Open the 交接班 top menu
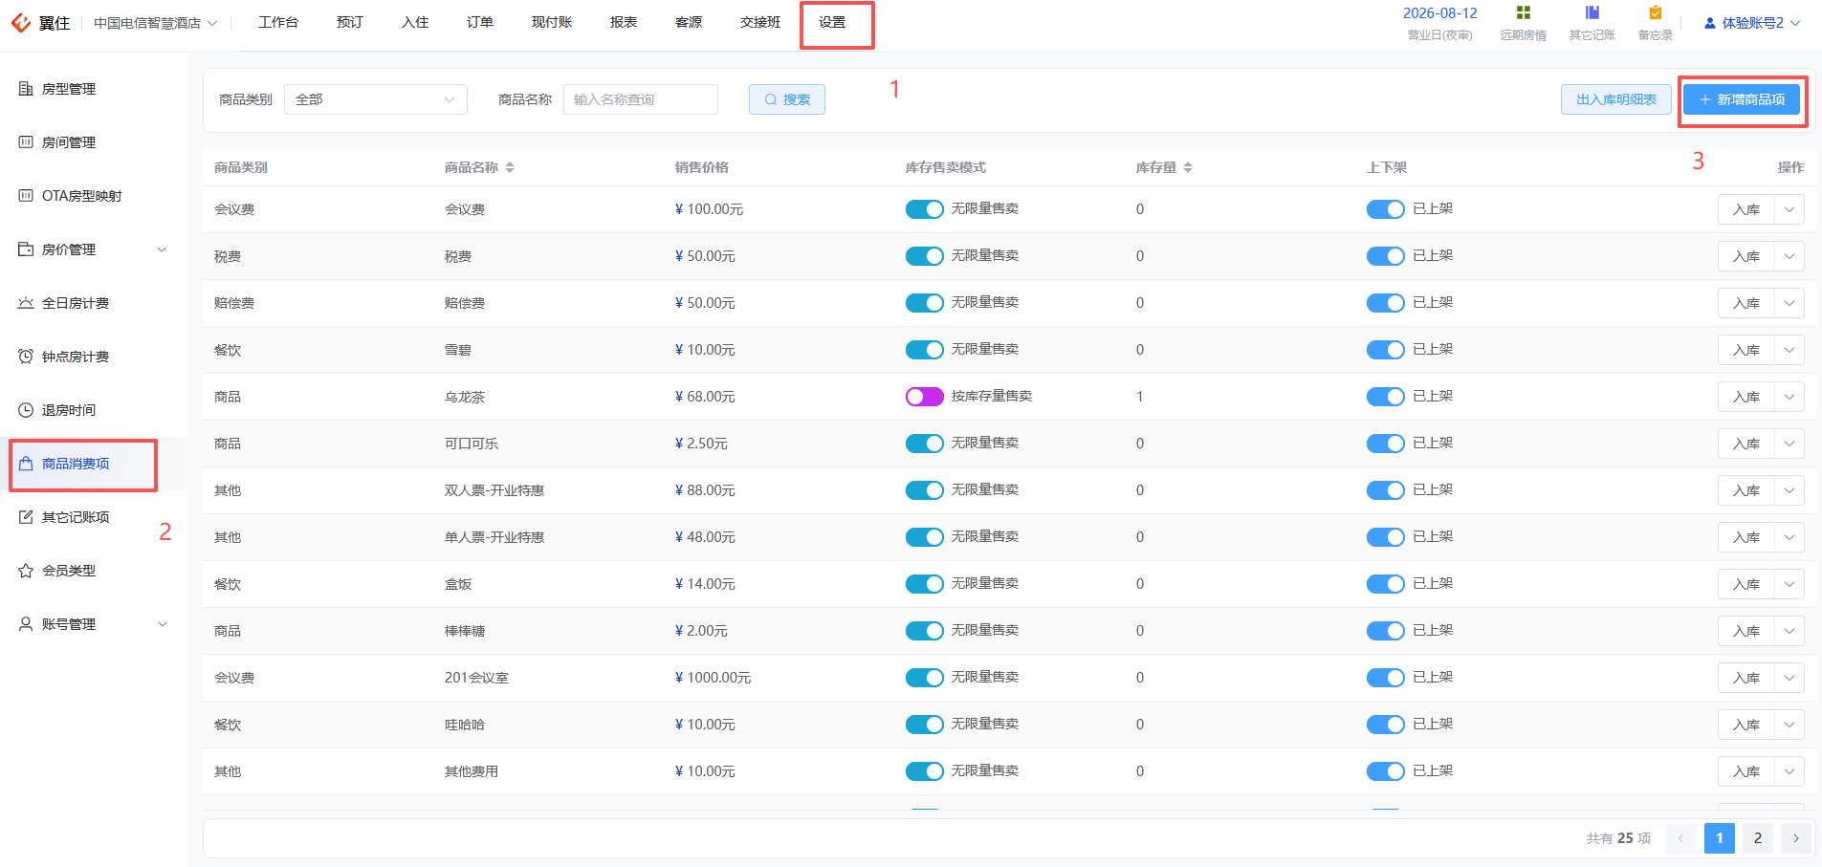The height and width of the screenshot is (867, 1822). (760, 22)
